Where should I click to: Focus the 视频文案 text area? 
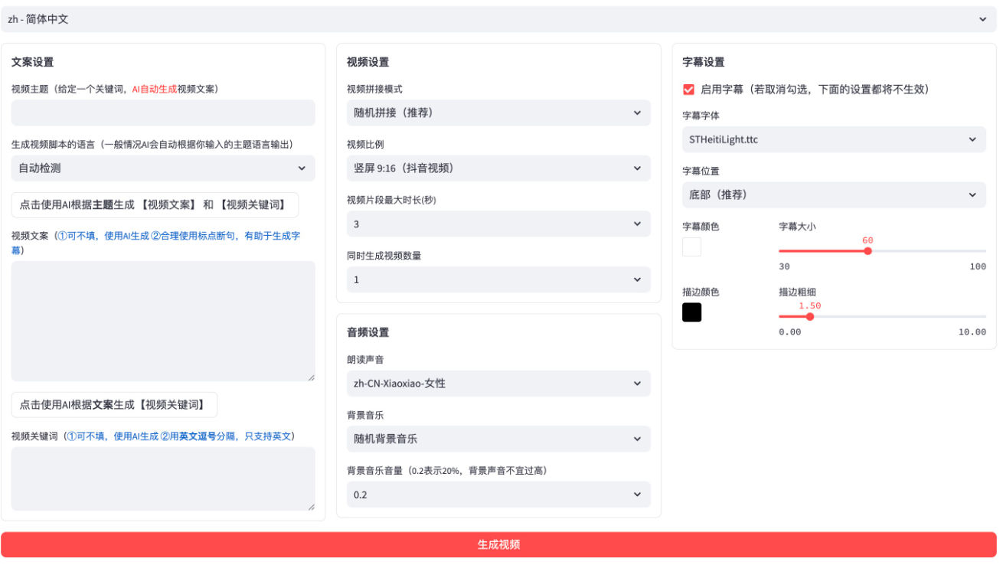(x=163, y=322)
